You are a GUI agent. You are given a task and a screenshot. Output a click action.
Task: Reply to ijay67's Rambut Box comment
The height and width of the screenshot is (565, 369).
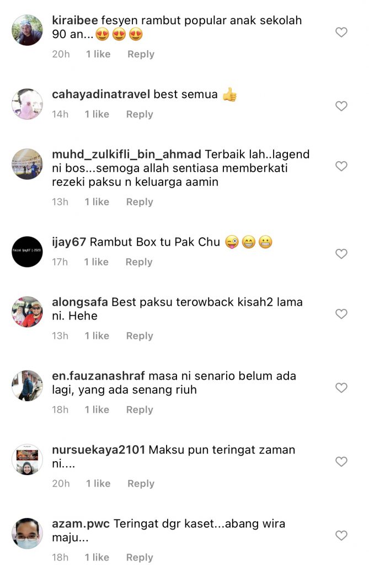click(139, 262)
